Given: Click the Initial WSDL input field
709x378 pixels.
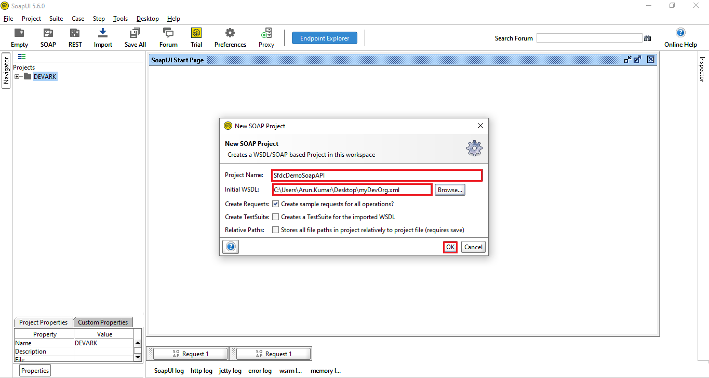Looking at the screenshot, I should click(x=352, y=190).
